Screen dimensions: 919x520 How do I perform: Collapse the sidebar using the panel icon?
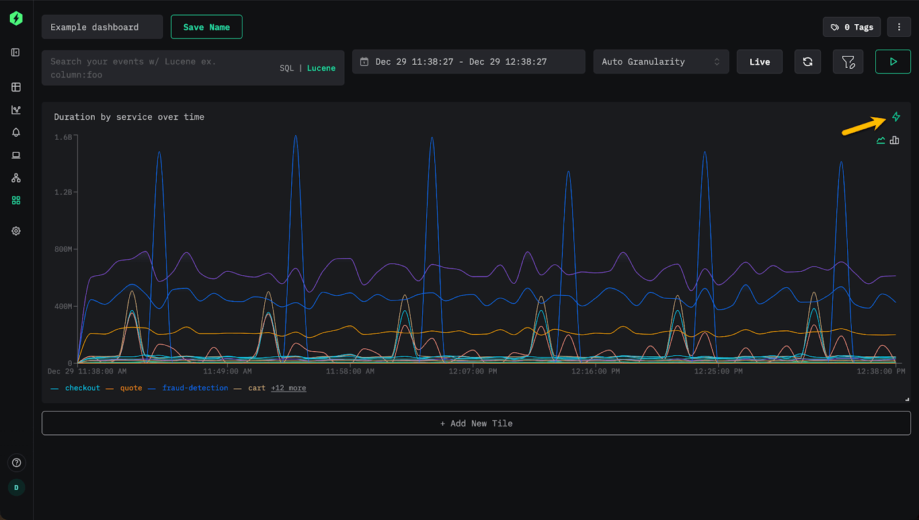point(16,52)
